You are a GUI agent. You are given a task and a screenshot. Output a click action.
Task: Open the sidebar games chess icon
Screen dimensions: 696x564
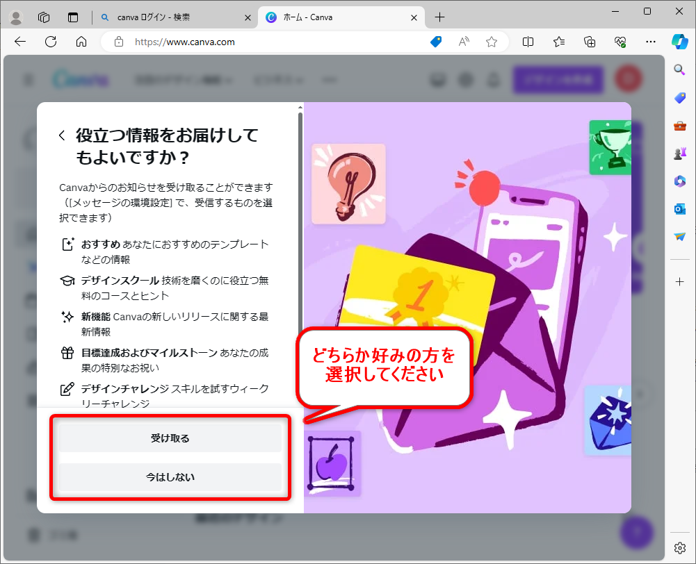(x=679, y=154)
